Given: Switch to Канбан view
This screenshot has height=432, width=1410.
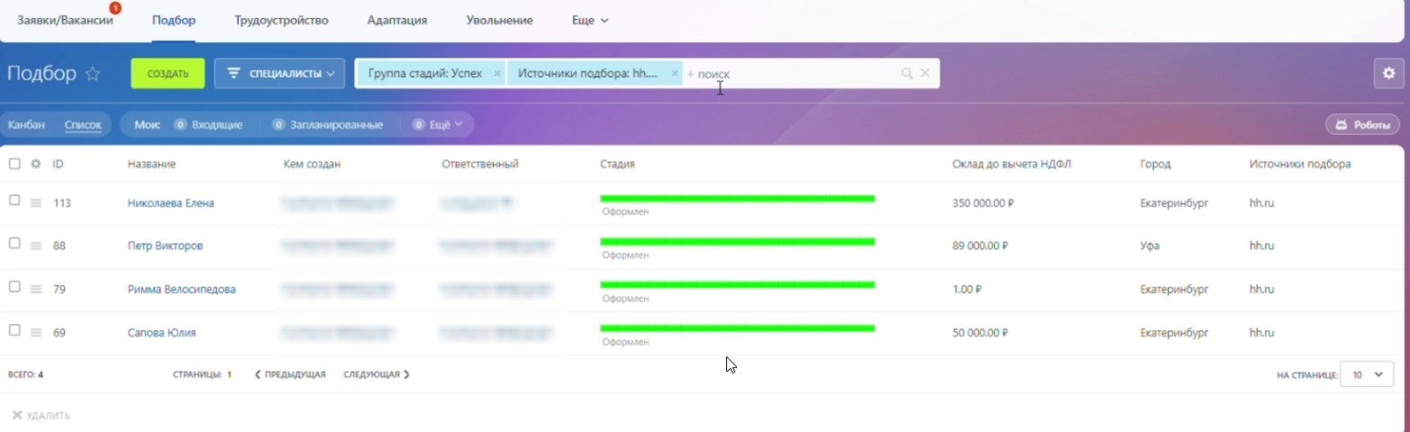Looking at the screenshot, I should pyautogui.click(x=26, y=125).
